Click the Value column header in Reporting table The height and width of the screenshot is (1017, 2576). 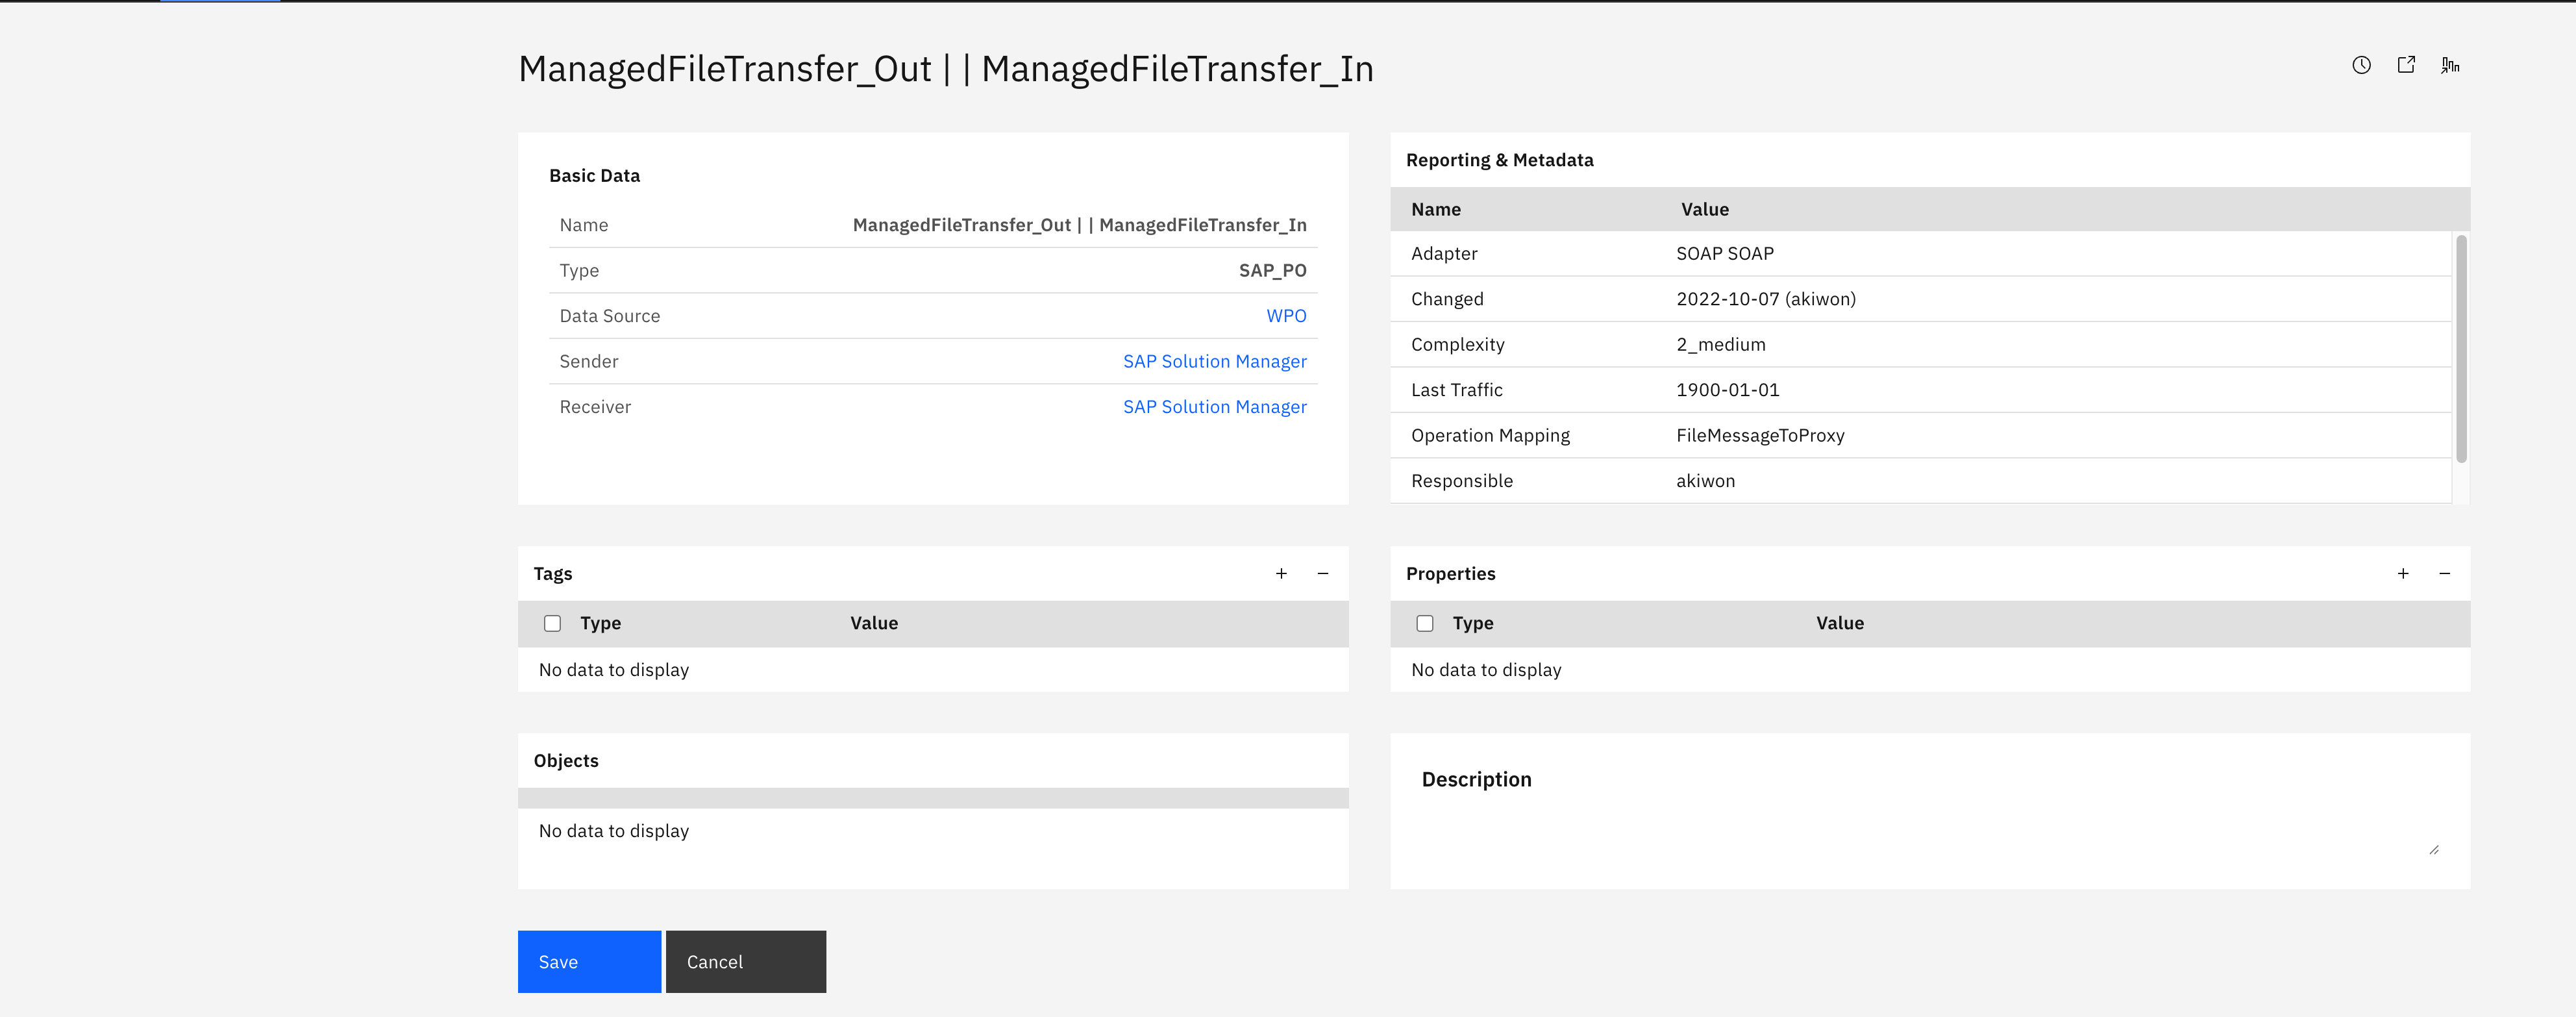pos(1705,209)
